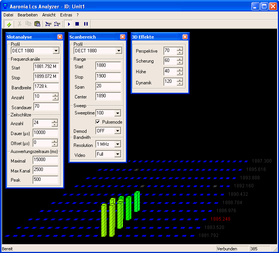Click the scissors cut icon
279x253 pixels.
point(20,24)
